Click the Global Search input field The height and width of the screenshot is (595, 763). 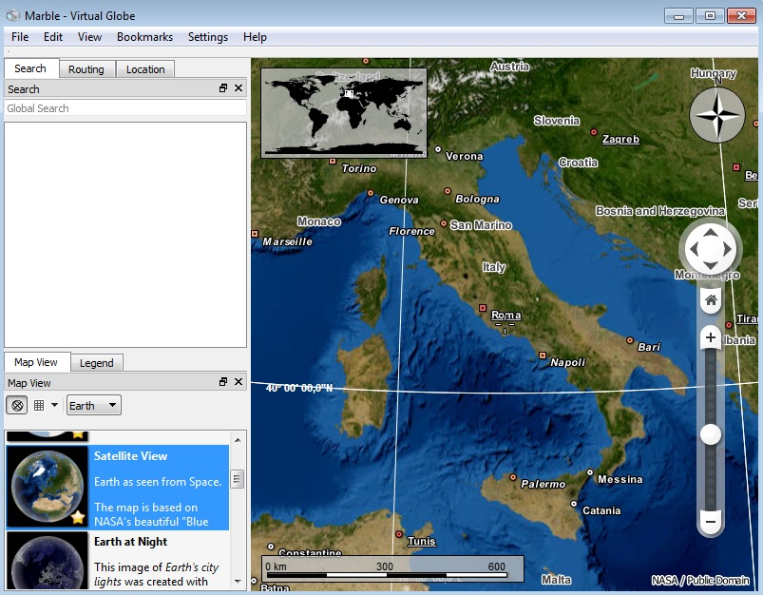(124, 108)
